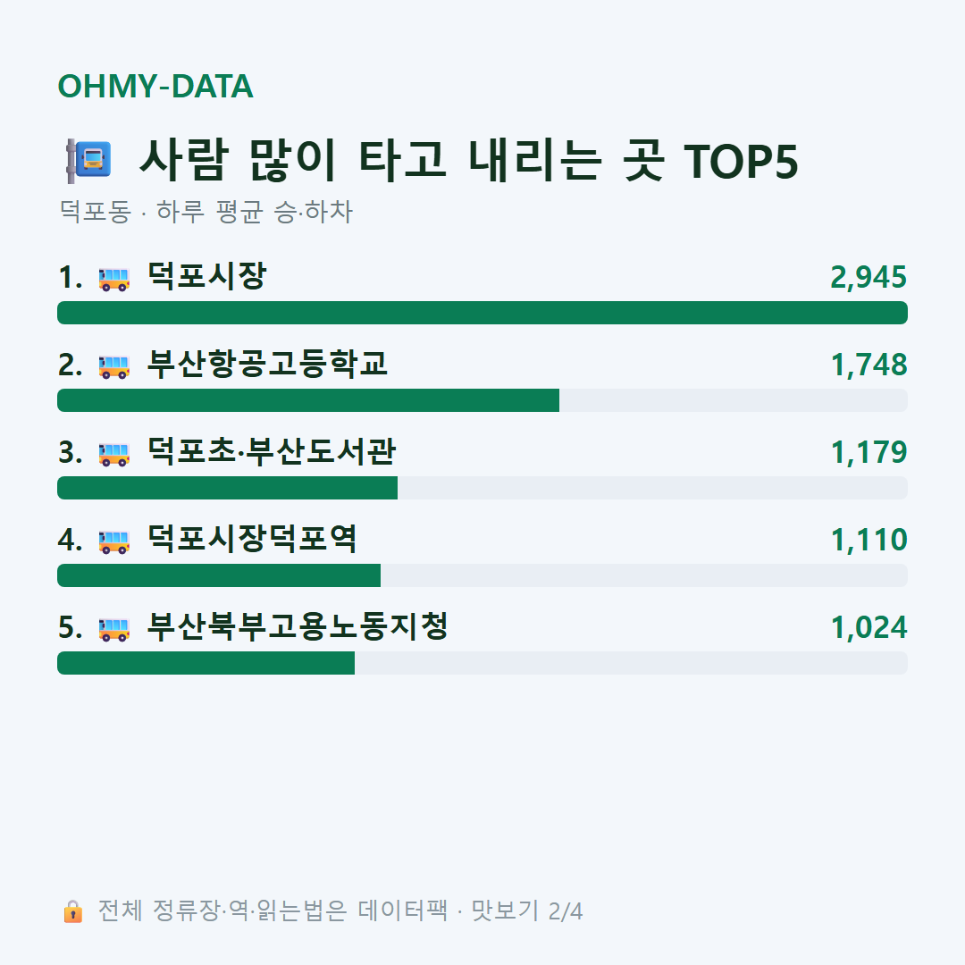Click the subtitle 덕포동 · 하루 평균 승·하차
The width and height of the screenshot is (965, 965).
tap(206, 212)
